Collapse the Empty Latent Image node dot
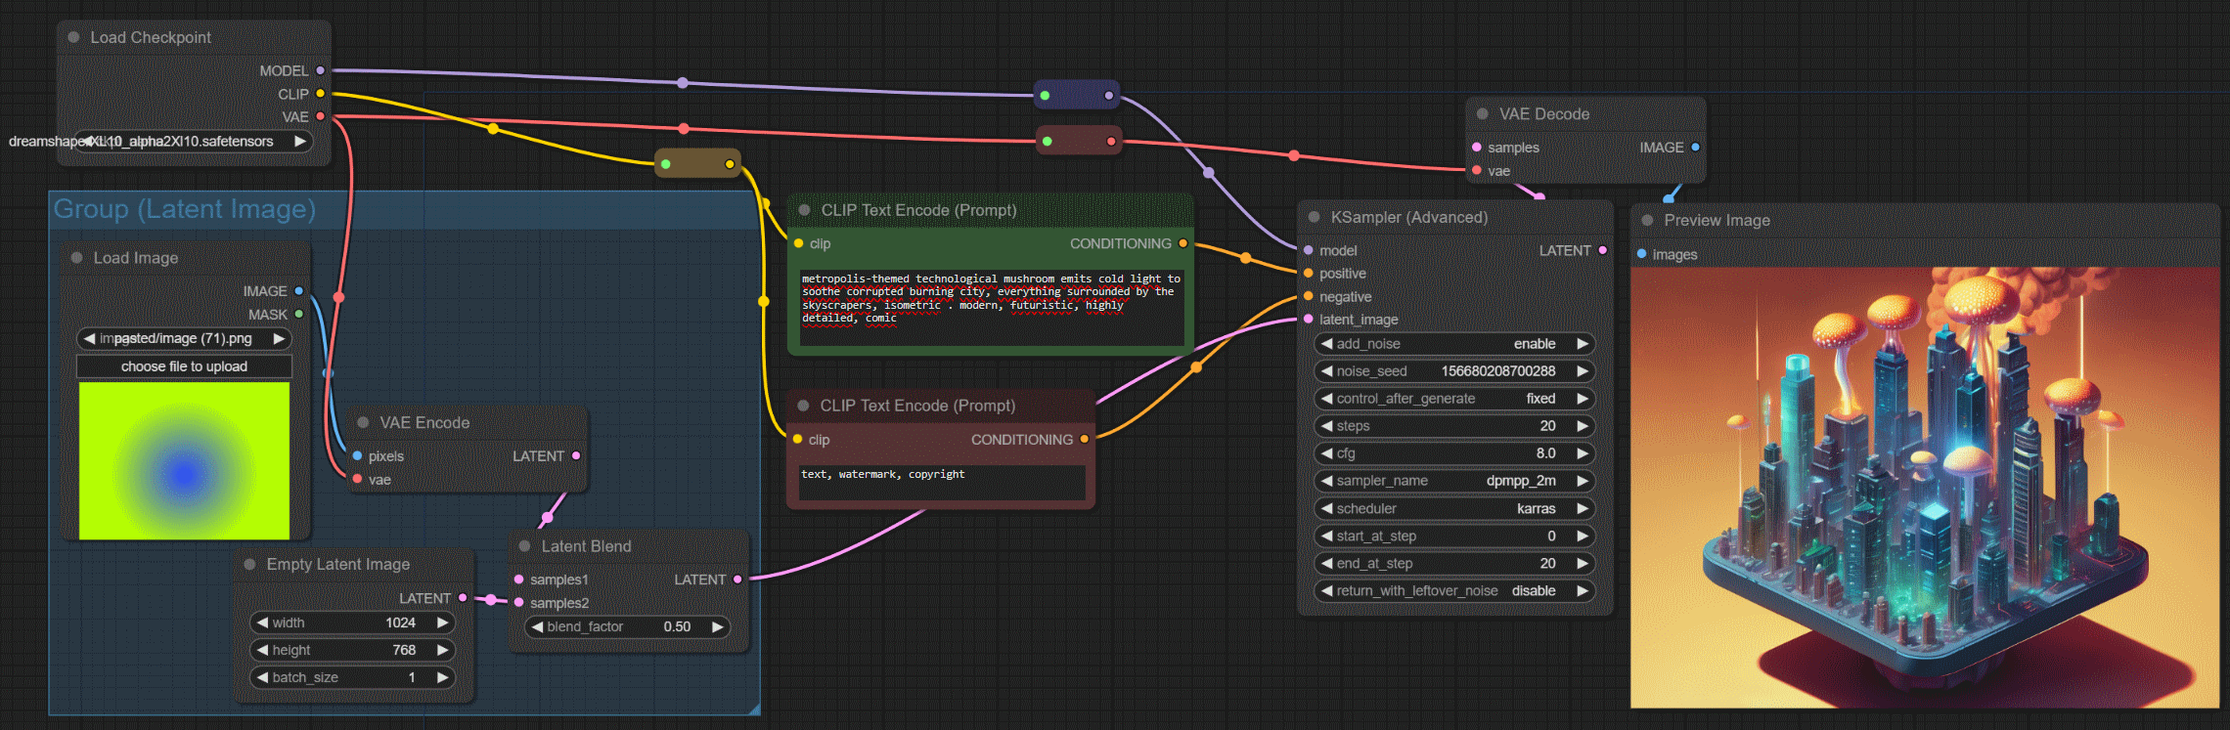The image size is (2230, 730). (249, 564)
